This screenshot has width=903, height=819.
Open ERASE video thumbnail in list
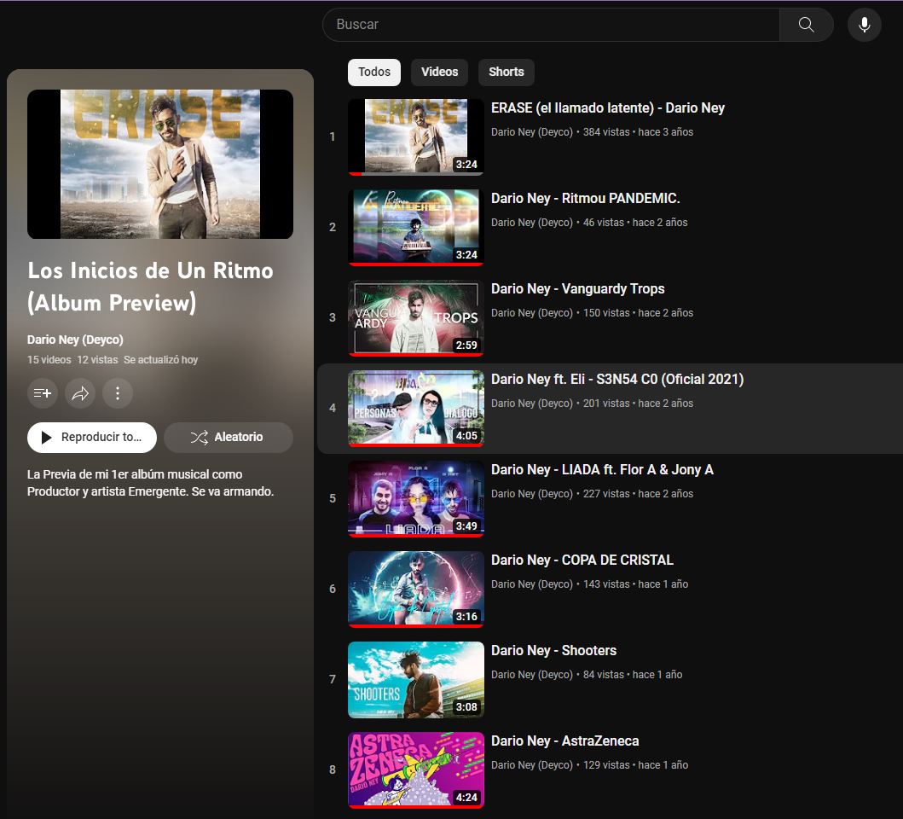tap(416, 136)
